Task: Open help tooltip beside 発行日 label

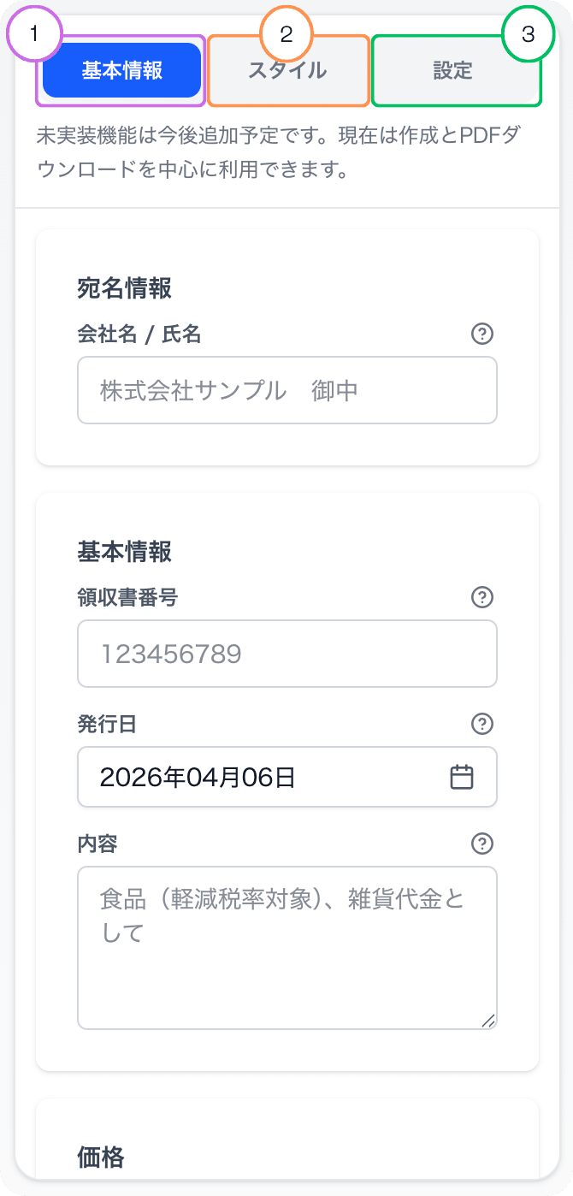Action: point(481,724)
